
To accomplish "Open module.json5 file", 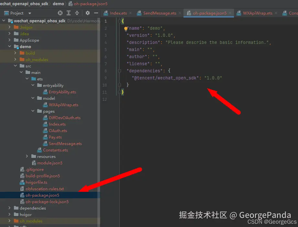I will coord(50,163).
